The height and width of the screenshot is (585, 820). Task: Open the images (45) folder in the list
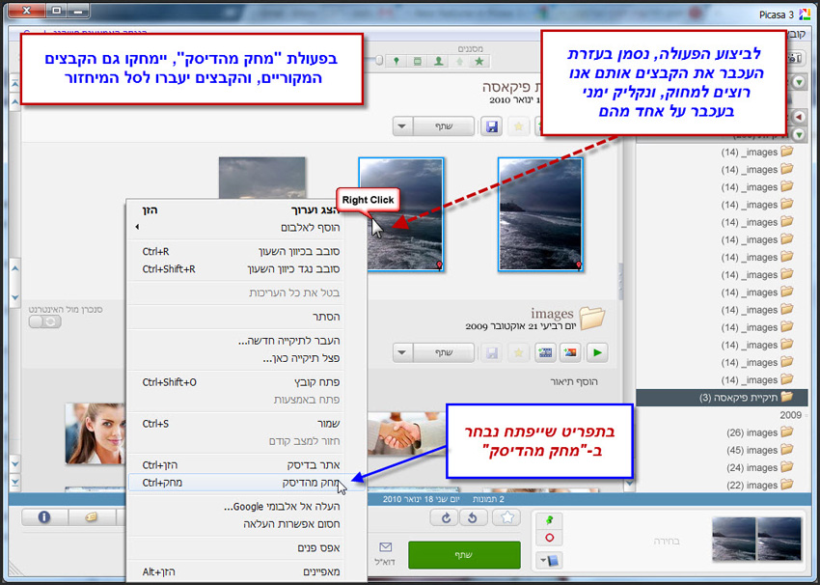coord(759,450)
